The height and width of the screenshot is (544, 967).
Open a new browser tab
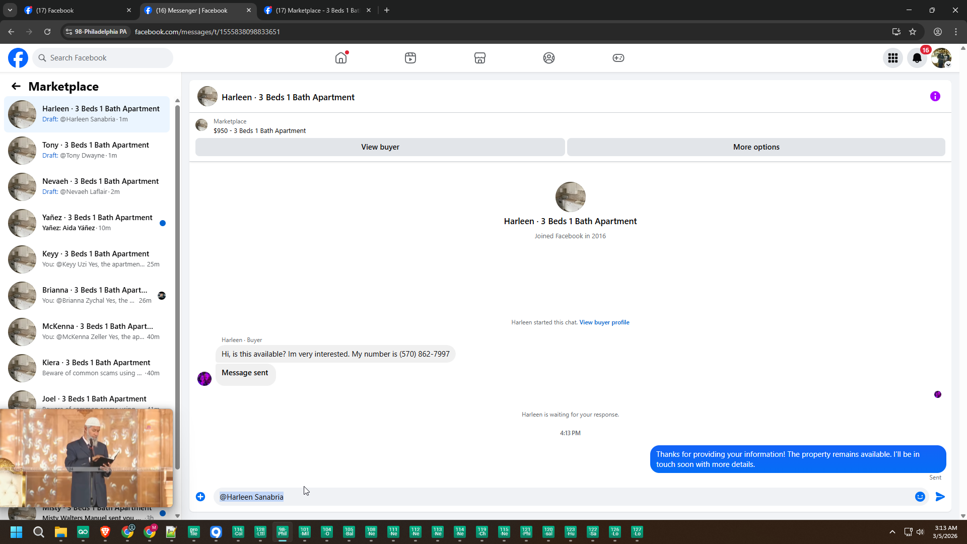387,10
